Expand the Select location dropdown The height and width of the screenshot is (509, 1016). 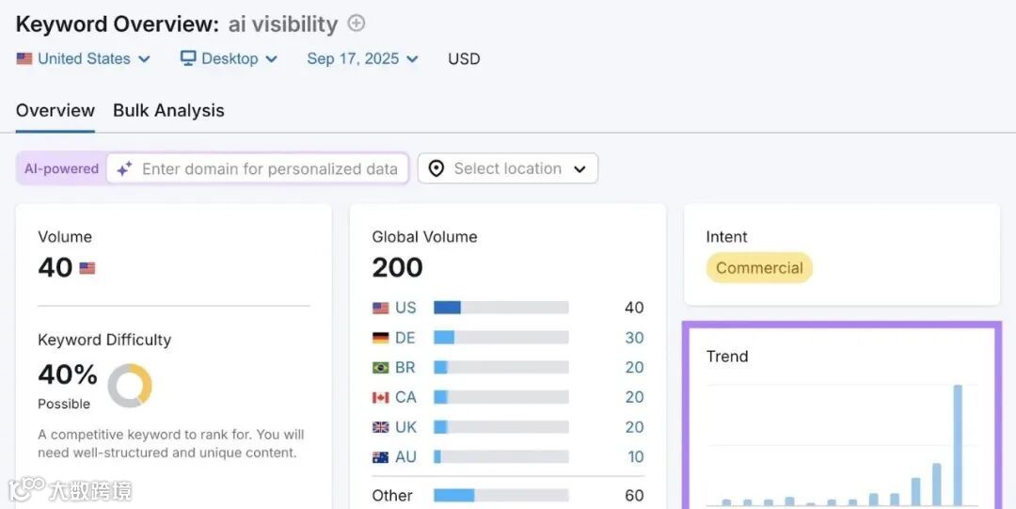point(508,169)
